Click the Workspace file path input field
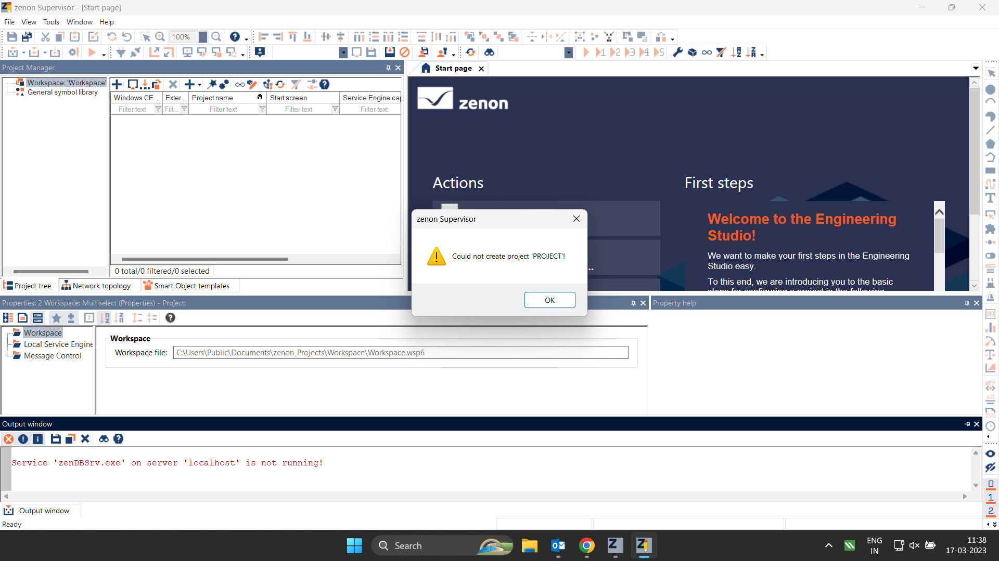Screen dimensions: 999x561 (401, 352)
